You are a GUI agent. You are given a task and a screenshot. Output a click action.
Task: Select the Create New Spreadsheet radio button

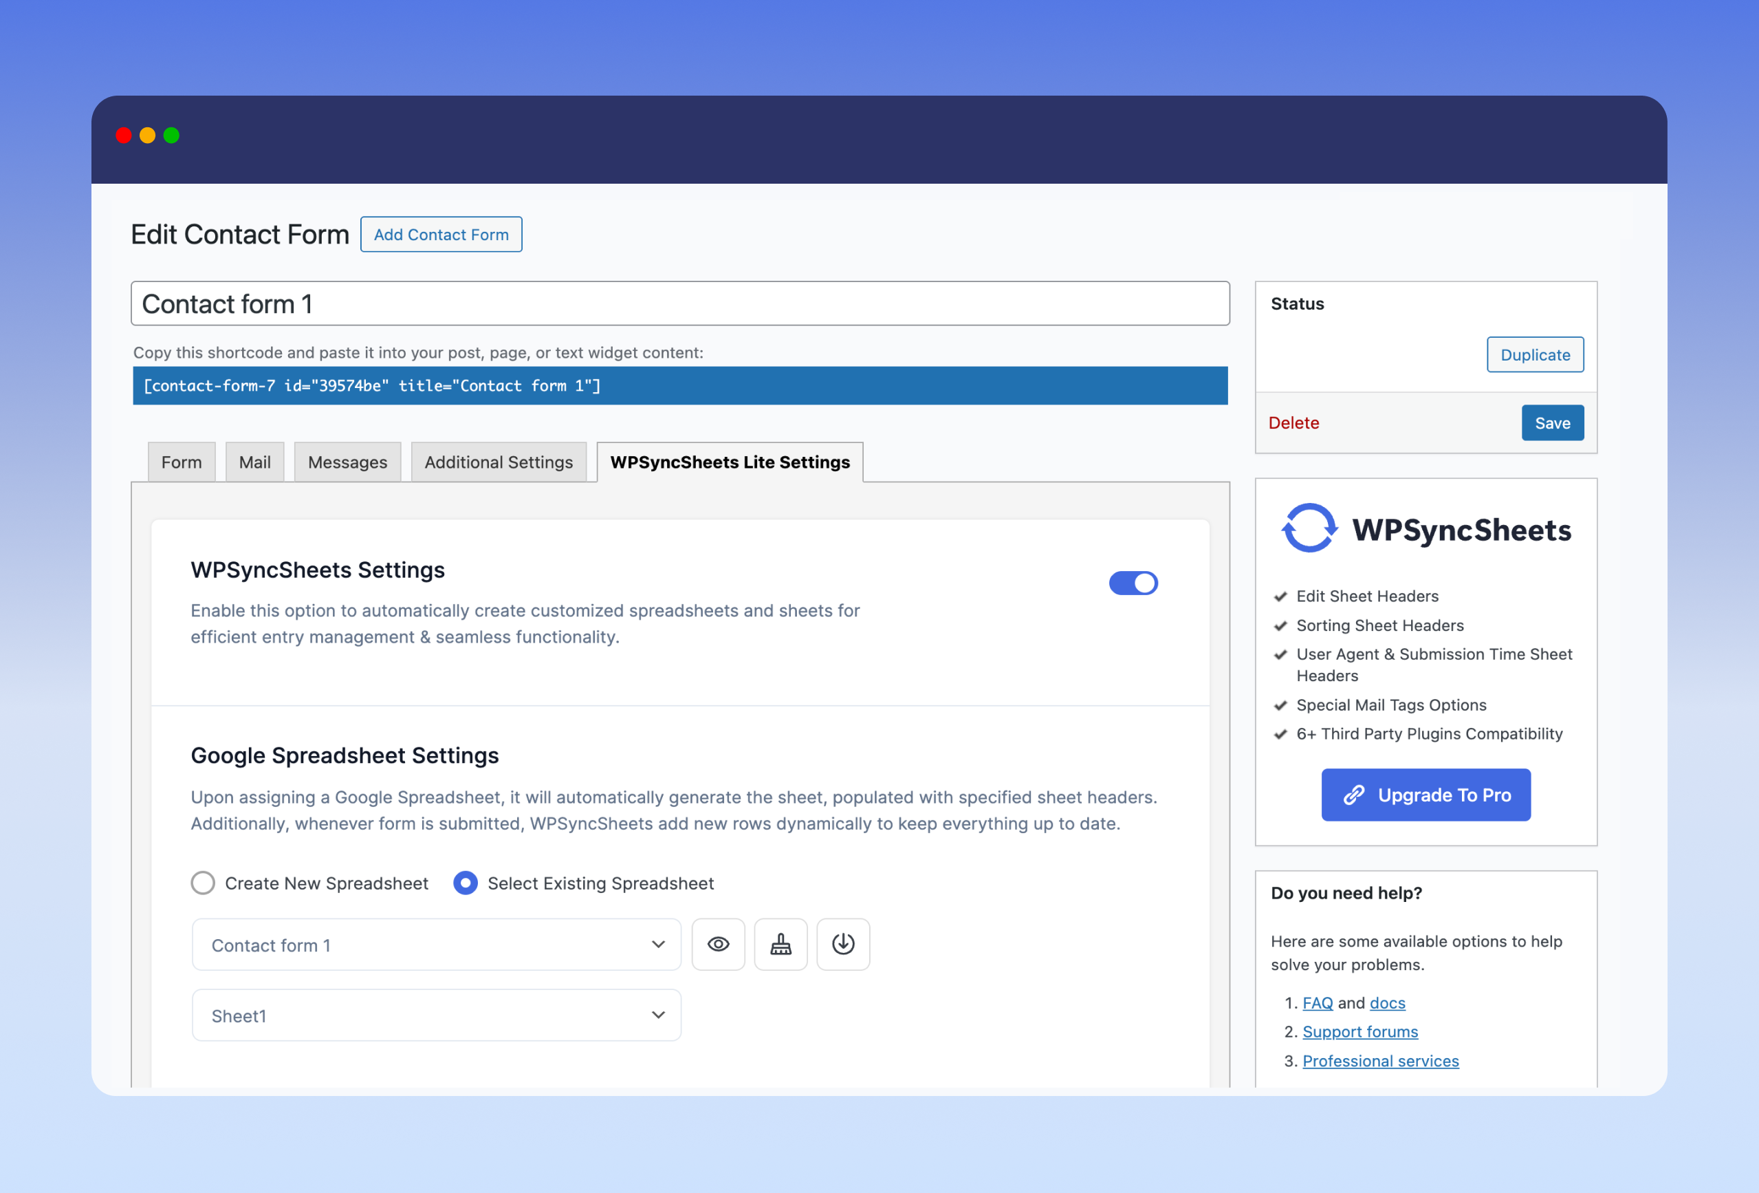[x=203, y=883]
